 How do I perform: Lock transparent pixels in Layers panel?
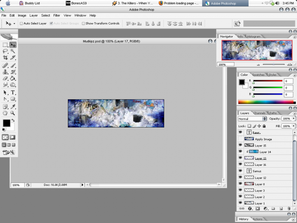pos(249,126)
